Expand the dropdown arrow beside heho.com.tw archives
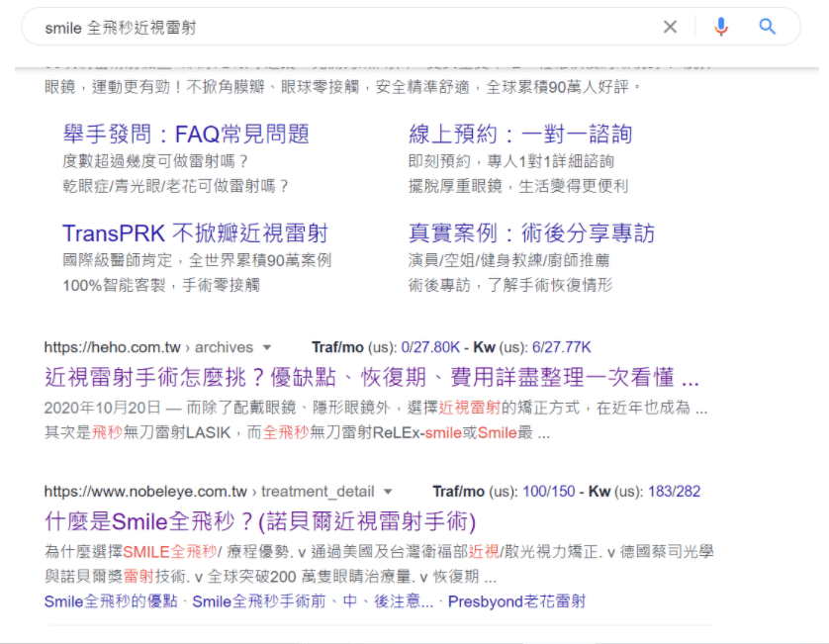Image resolution: width=829 pixels, height=644 pixels. coord(267,347)
